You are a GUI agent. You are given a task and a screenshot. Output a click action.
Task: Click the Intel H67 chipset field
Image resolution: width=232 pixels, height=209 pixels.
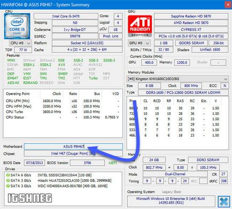pyautogui.click(x=73, y=153)
